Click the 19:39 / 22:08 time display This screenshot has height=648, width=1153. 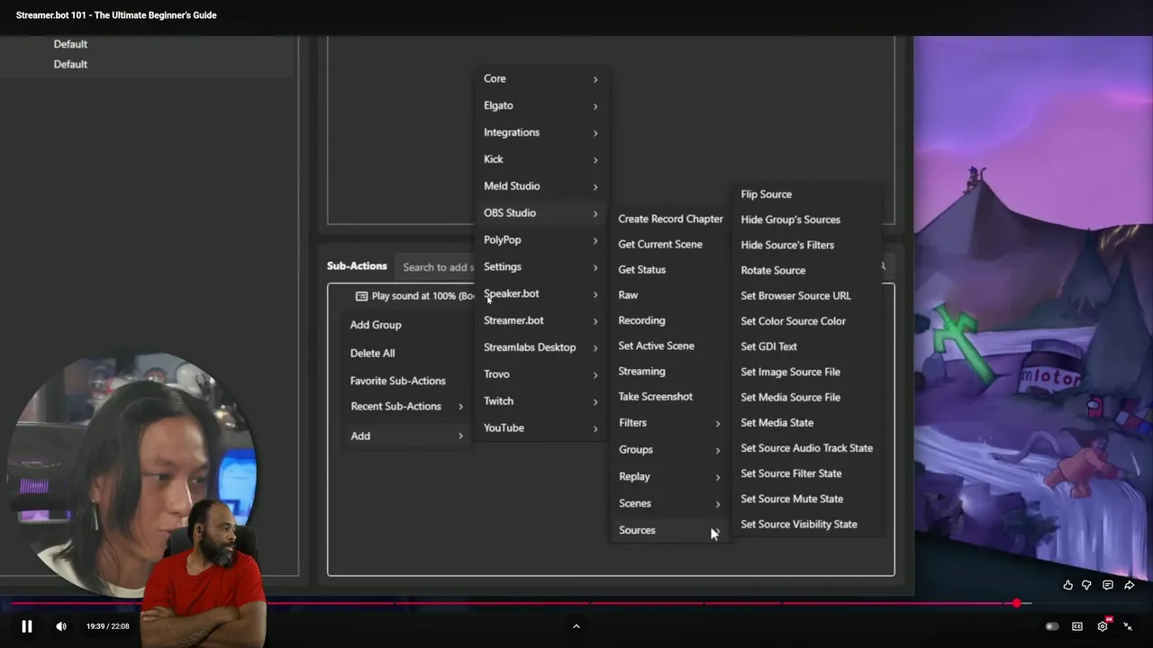pyautogui.click(x=107, y=626)
